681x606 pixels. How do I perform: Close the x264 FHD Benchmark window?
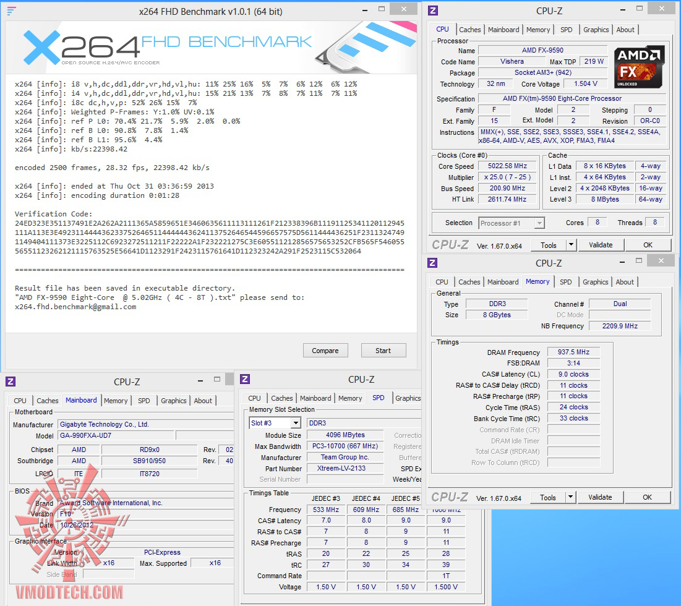(404, 9)
